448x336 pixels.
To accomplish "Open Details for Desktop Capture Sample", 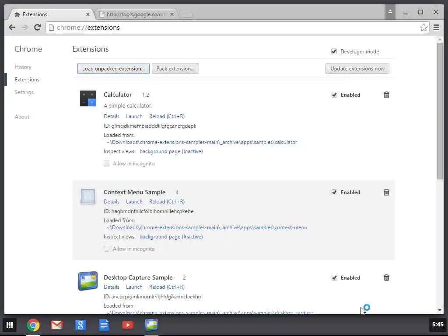I will [112, 287].
